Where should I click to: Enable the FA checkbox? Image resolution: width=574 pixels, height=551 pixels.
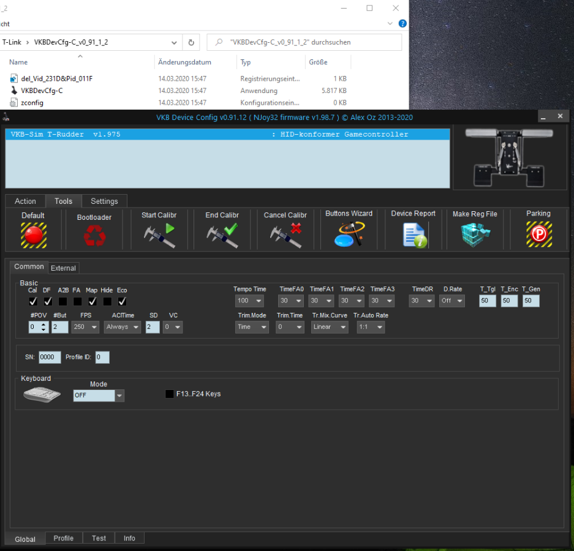(78, 301)
